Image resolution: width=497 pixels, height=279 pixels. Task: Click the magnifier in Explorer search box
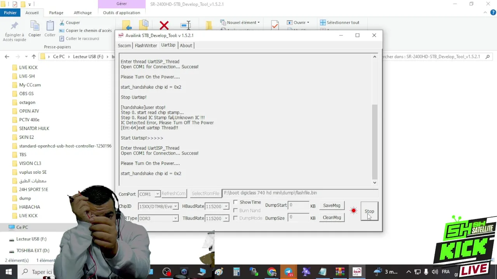click(488, 57)
